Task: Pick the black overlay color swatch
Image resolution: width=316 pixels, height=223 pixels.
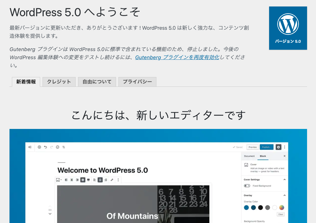Action: point(260,208)
